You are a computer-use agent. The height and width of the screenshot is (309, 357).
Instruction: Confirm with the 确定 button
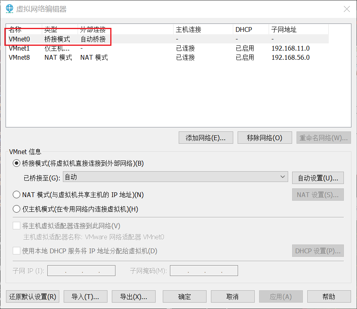tap(184, 297)
